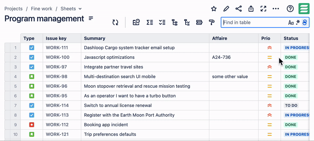The width and height of the screenshot is (314, 141).
Task: Toggle match case Aa in search
Action: (291, 23)
